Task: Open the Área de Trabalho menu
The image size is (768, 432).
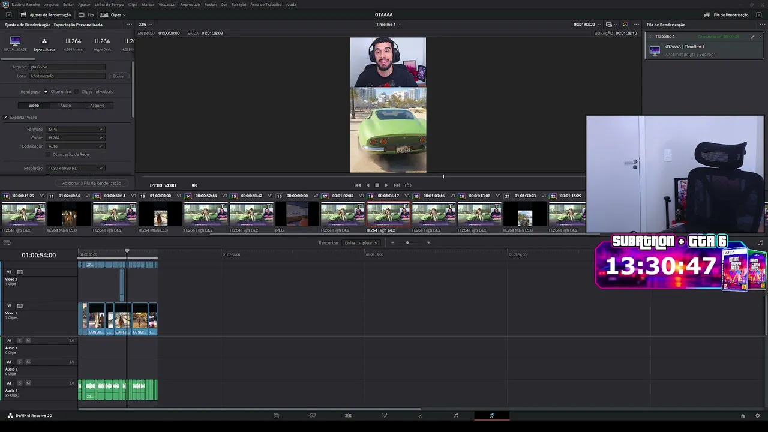Action: click(x=266, y=4)
